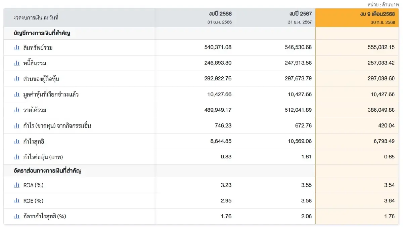Viewport: 403px width, 227px height.
Task: Click the chart icon next to อัตรากำไรสุทธิ (%)
Action: (x=17, y=216)
